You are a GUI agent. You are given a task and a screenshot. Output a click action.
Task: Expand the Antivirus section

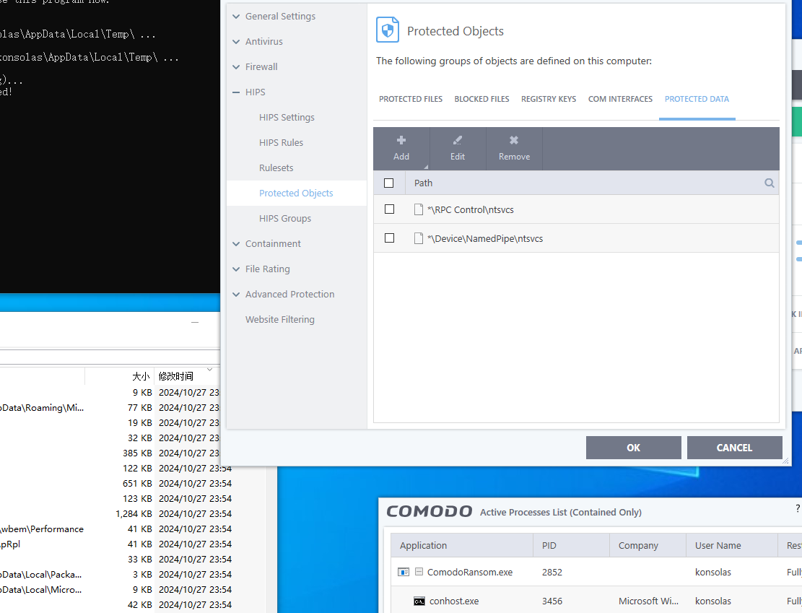236,41
